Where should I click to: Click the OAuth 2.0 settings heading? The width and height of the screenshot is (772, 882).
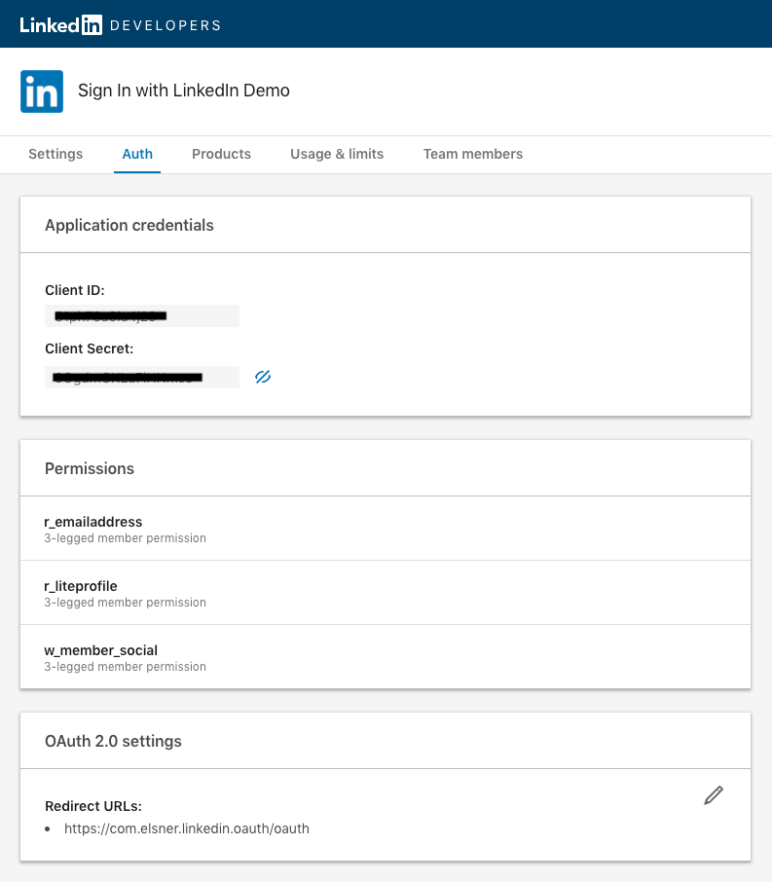click(x=113, y=741)
